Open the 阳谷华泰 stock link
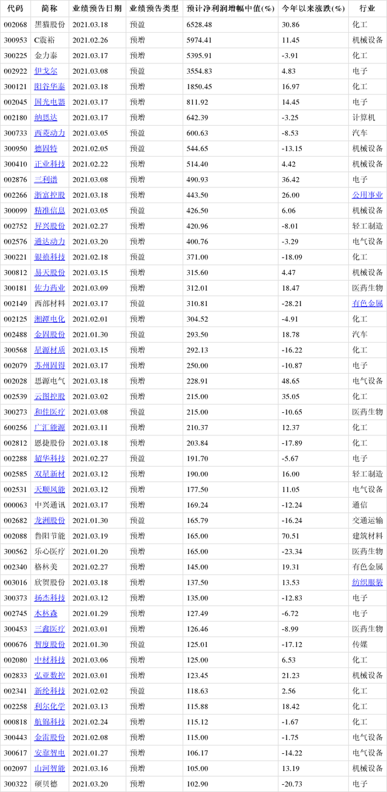 pyautogui.click(x=50, y=86)
